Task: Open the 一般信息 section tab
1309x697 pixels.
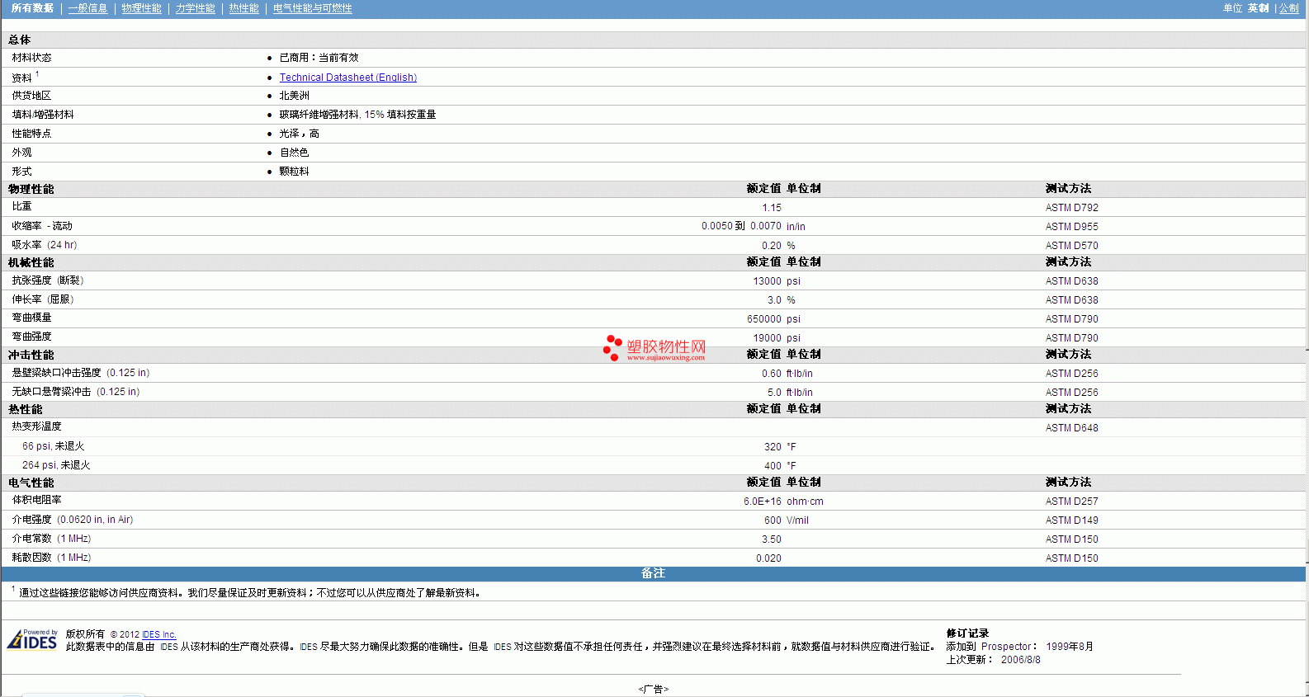Action: (87, 8)
